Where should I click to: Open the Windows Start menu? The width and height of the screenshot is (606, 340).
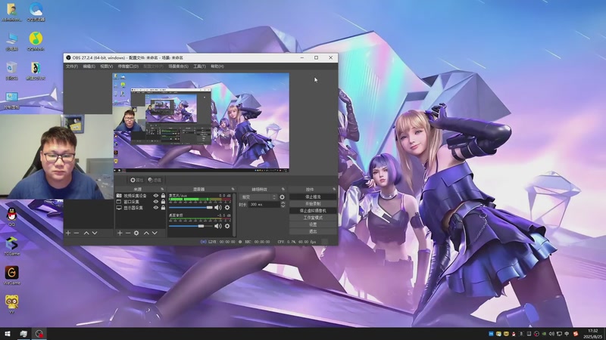point(8,334)
